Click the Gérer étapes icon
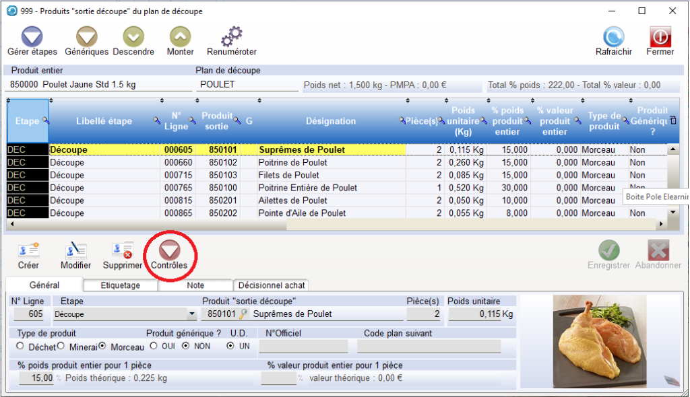 point(32,37)
